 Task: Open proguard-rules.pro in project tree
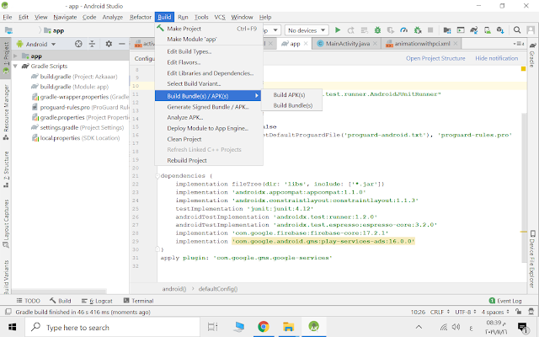pyautogui.click(x=80, y=107)
